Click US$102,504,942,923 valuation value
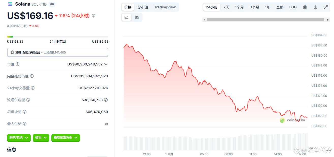This screenshot has height=157, width=334. point(89,76)
